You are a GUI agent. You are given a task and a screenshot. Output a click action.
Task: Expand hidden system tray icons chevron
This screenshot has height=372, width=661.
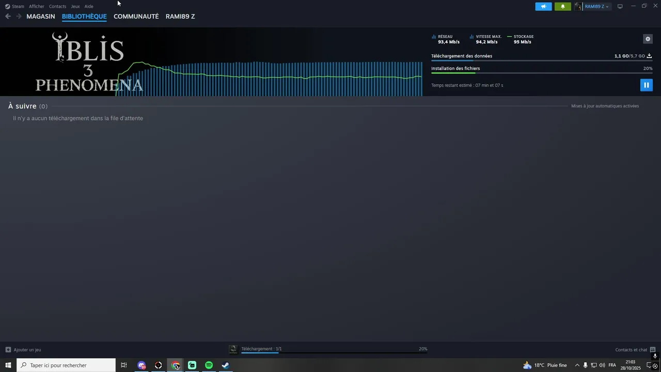(x=577, y=365)
